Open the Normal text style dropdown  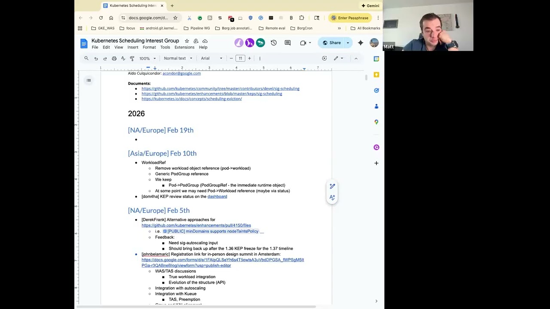coord(178,58)
